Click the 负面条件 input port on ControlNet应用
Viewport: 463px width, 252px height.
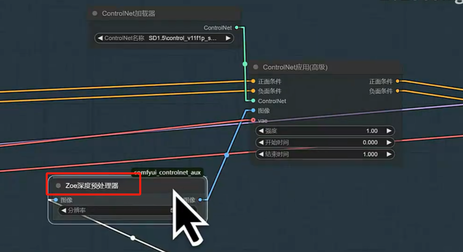point(253,91)
